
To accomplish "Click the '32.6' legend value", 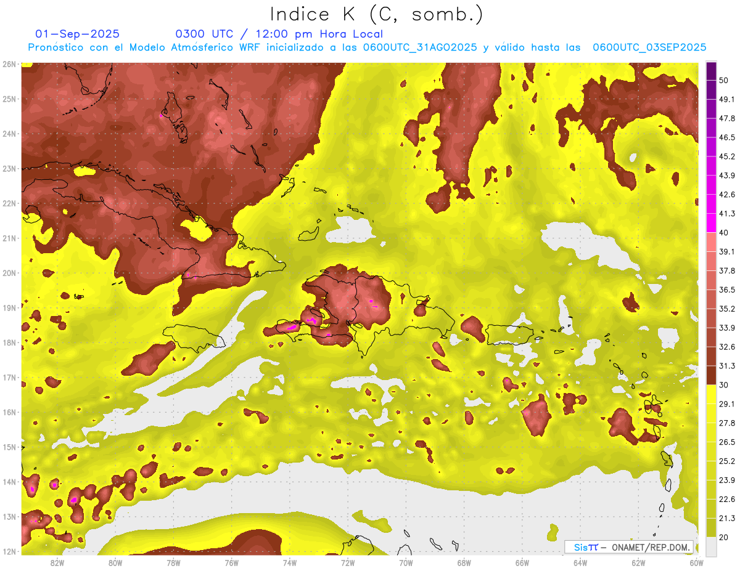I will 726,347.
